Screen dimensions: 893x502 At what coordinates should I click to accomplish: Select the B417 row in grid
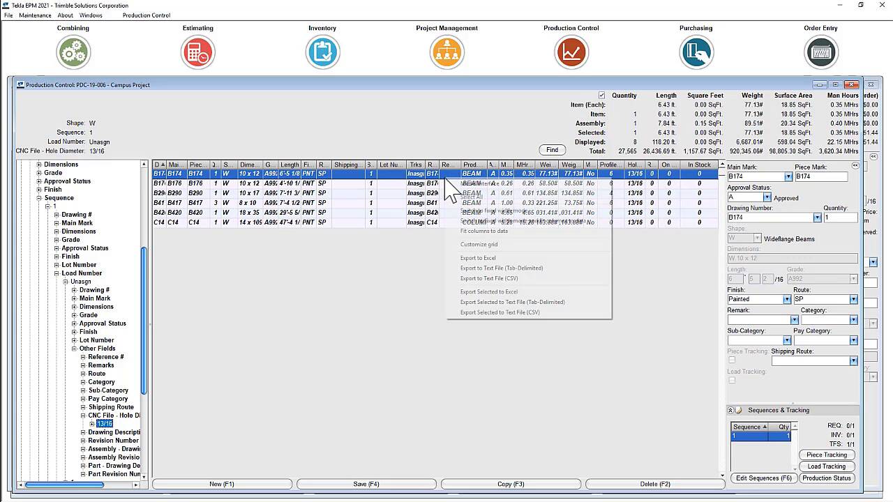(x=435, y=203)
